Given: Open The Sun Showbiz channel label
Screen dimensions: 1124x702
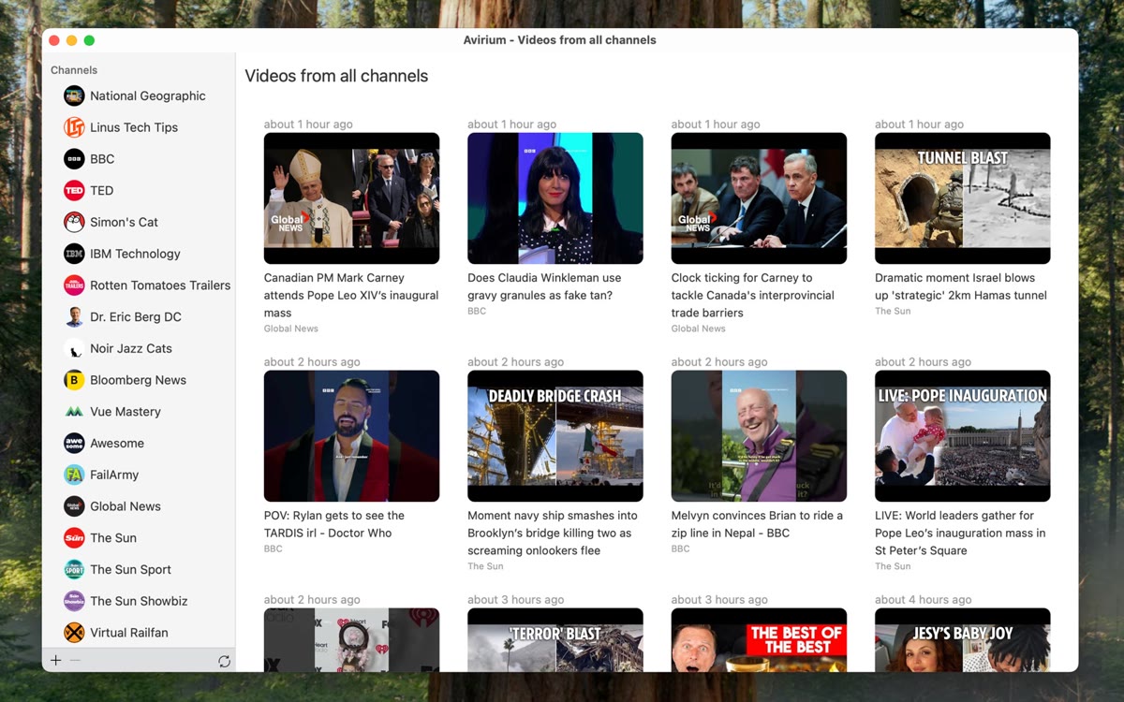Looking at the screenshot, I should click(139, 601).
